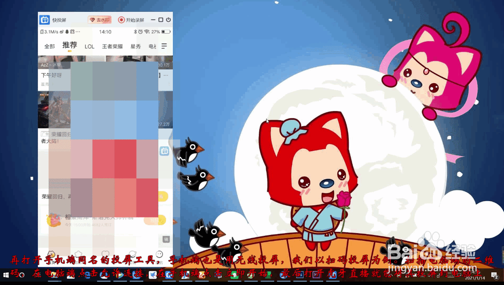Viewport: 504px width, 285px height.
Task: Open the 王者荣耀 category tab
Action: (x=112, y=47)
